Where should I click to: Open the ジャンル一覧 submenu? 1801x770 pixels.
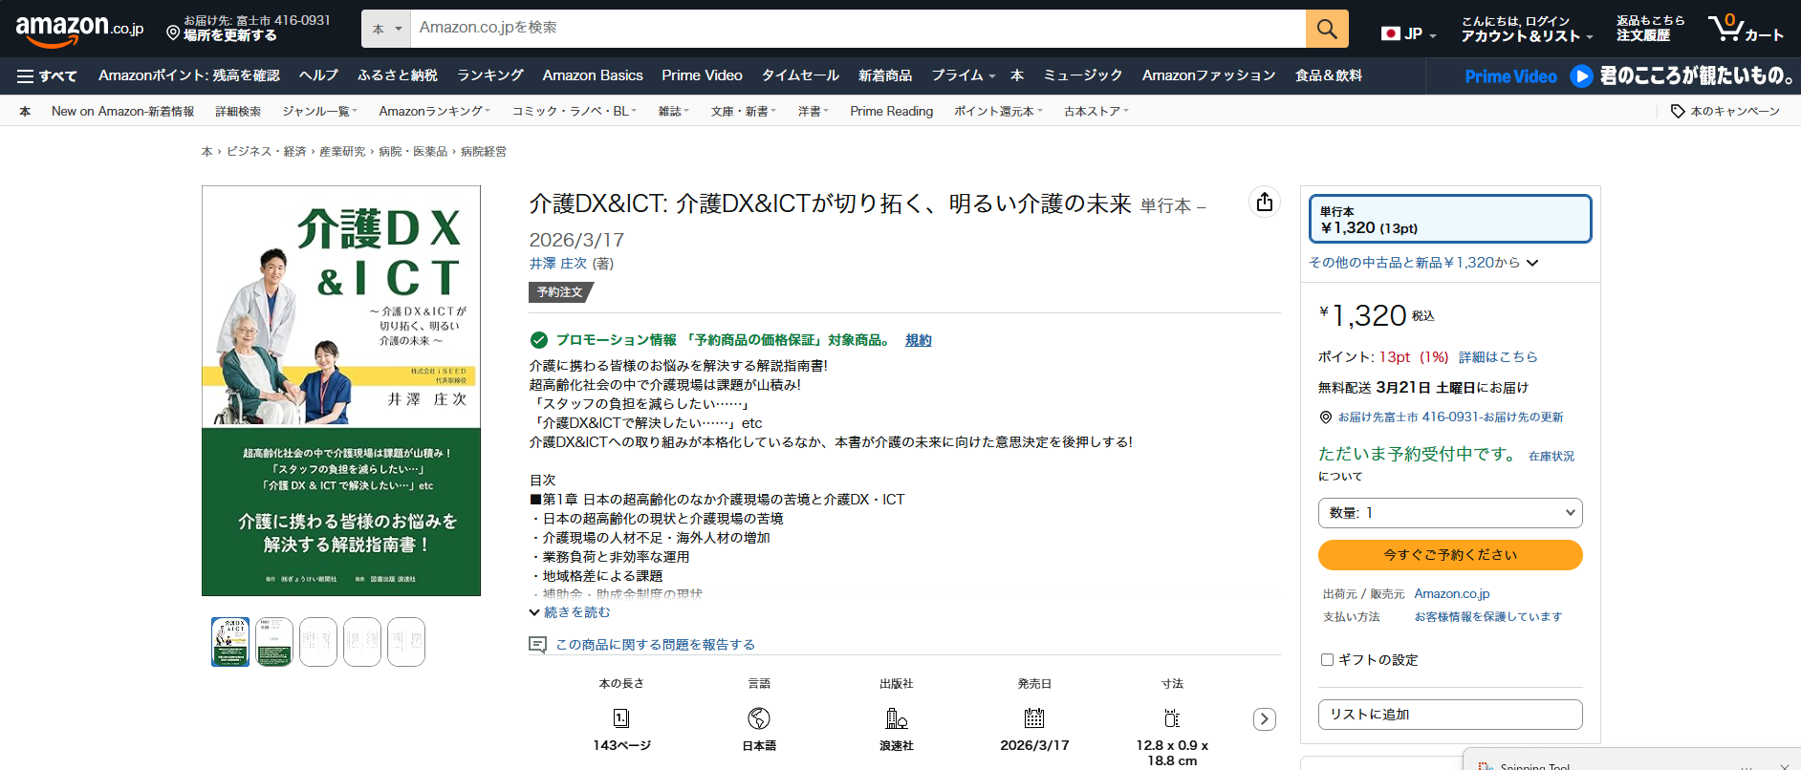(320, 112)
